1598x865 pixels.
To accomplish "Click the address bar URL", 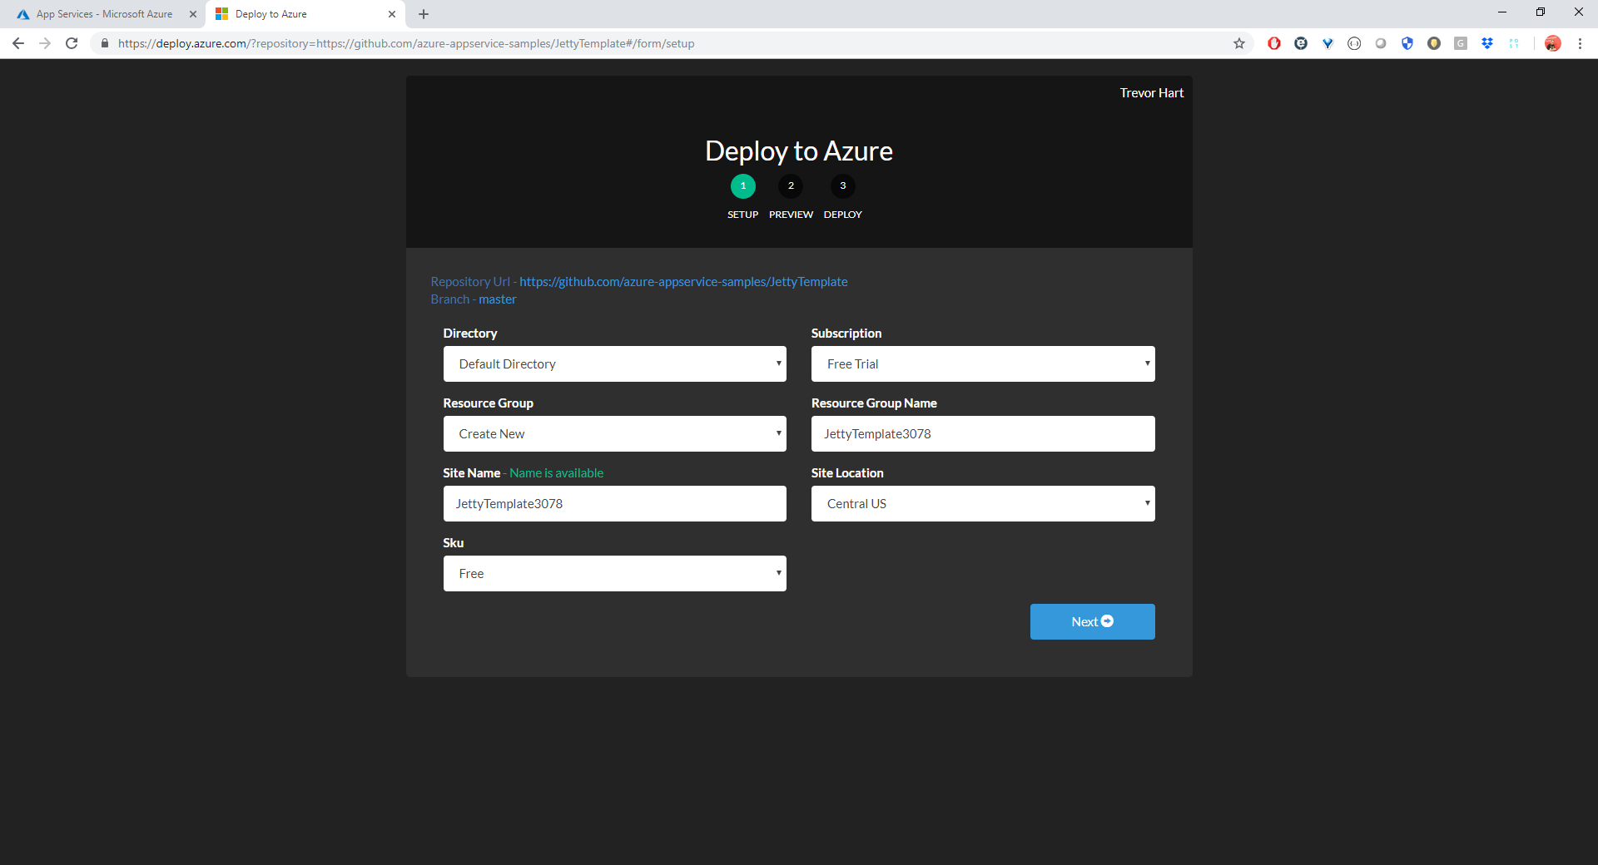I will [406, 43].
